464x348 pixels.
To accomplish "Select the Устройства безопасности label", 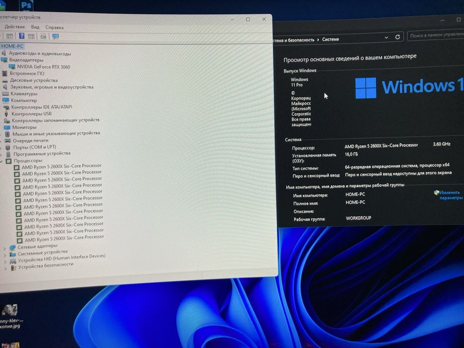I will (46, 265).
